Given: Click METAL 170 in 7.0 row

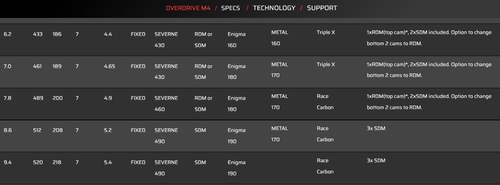Looking at the screenshot, I should coord(280,70).
